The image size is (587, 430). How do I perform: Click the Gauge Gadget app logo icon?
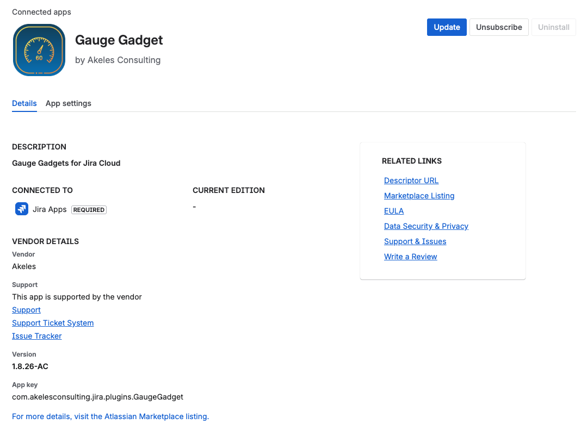(x=39, y=50)
